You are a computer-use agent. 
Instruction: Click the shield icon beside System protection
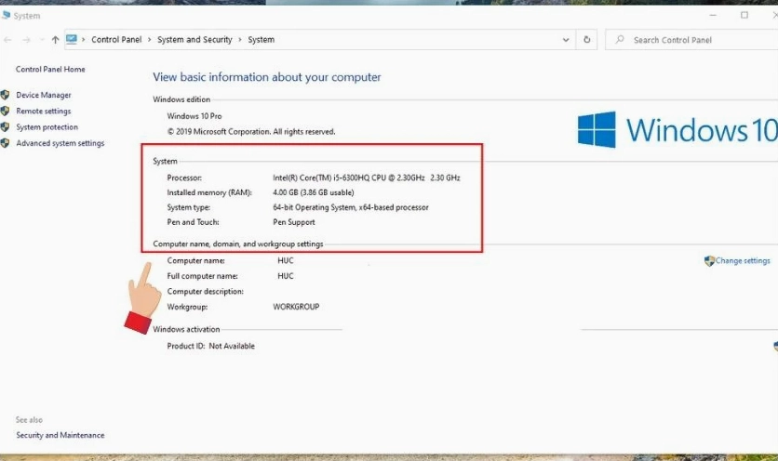point(5,127)
